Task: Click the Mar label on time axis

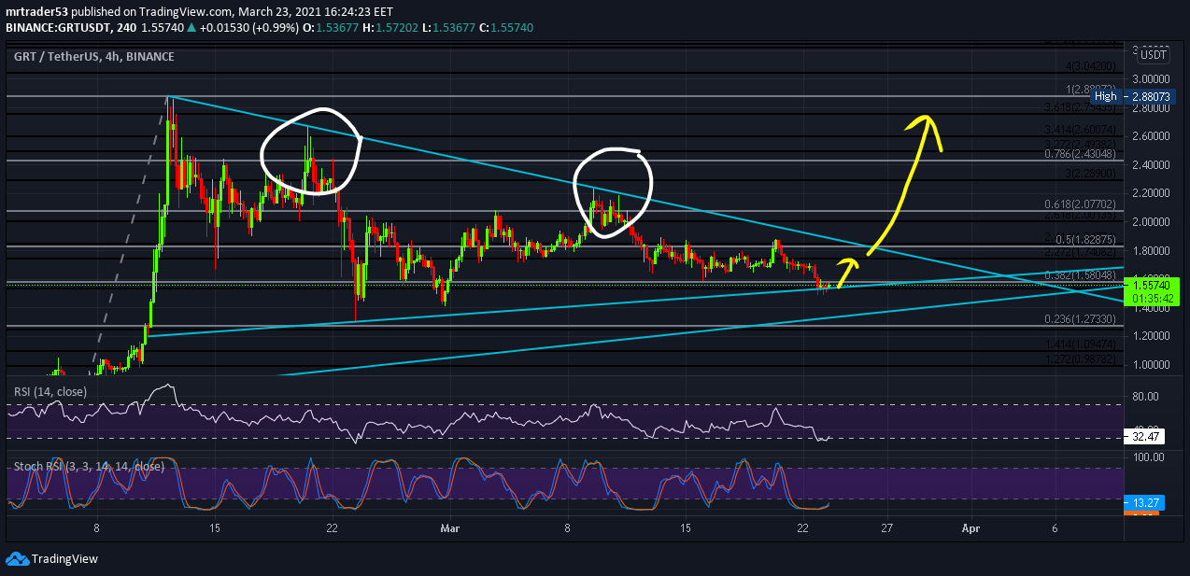Action: coord(449,527)
